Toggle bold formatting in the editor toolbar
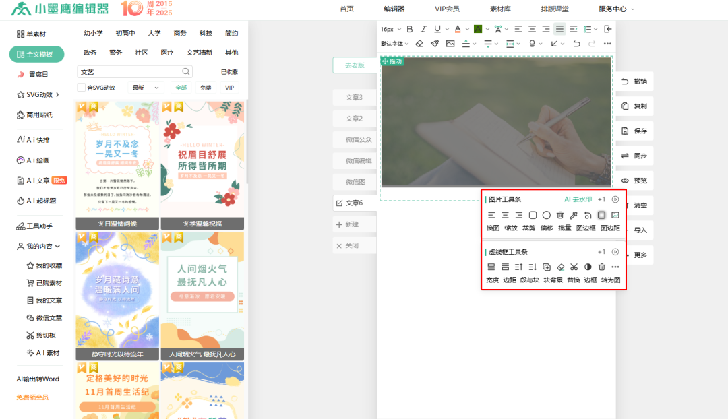Image resolution: width=728 pixels, height=419 pixels. 409,29
